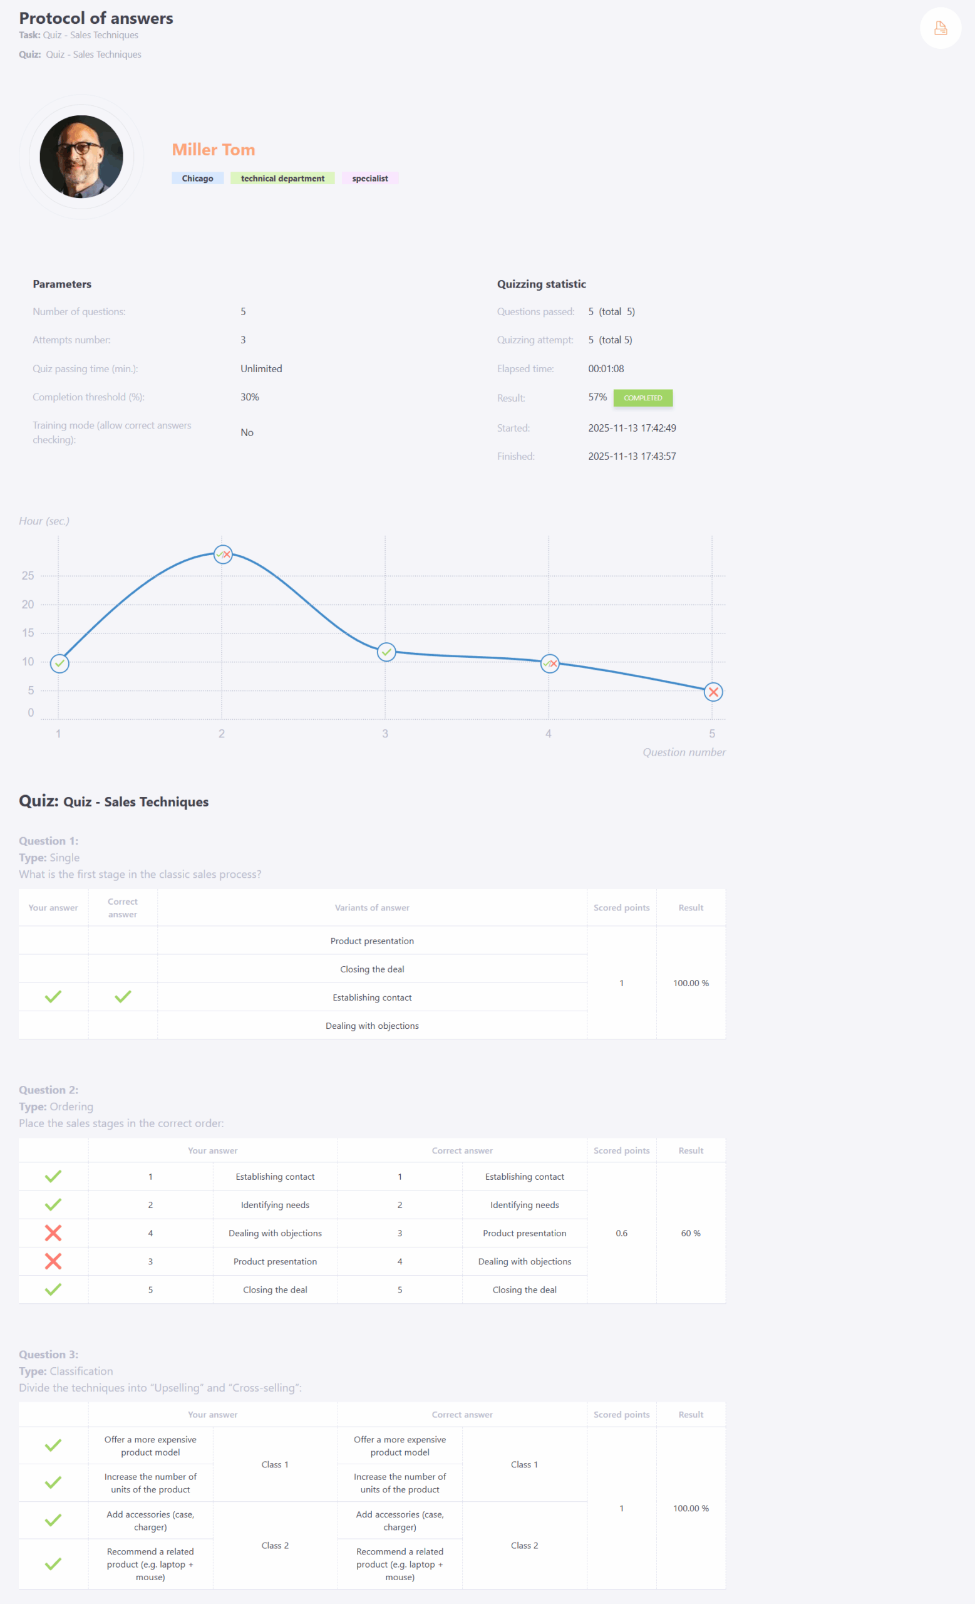975x1604 pixels.
Task: Click check mark beside your Recommend a related product answer
Action: coord(53,1564)
